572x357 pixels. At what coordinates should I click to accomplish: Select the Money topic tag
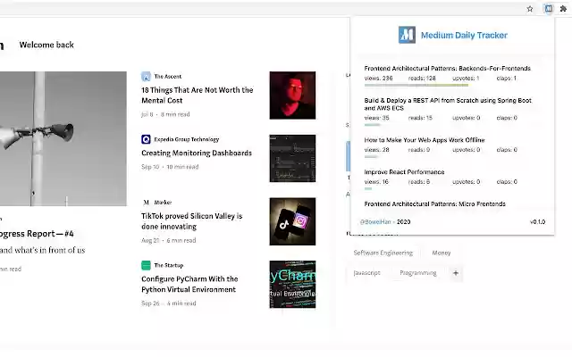441,253
